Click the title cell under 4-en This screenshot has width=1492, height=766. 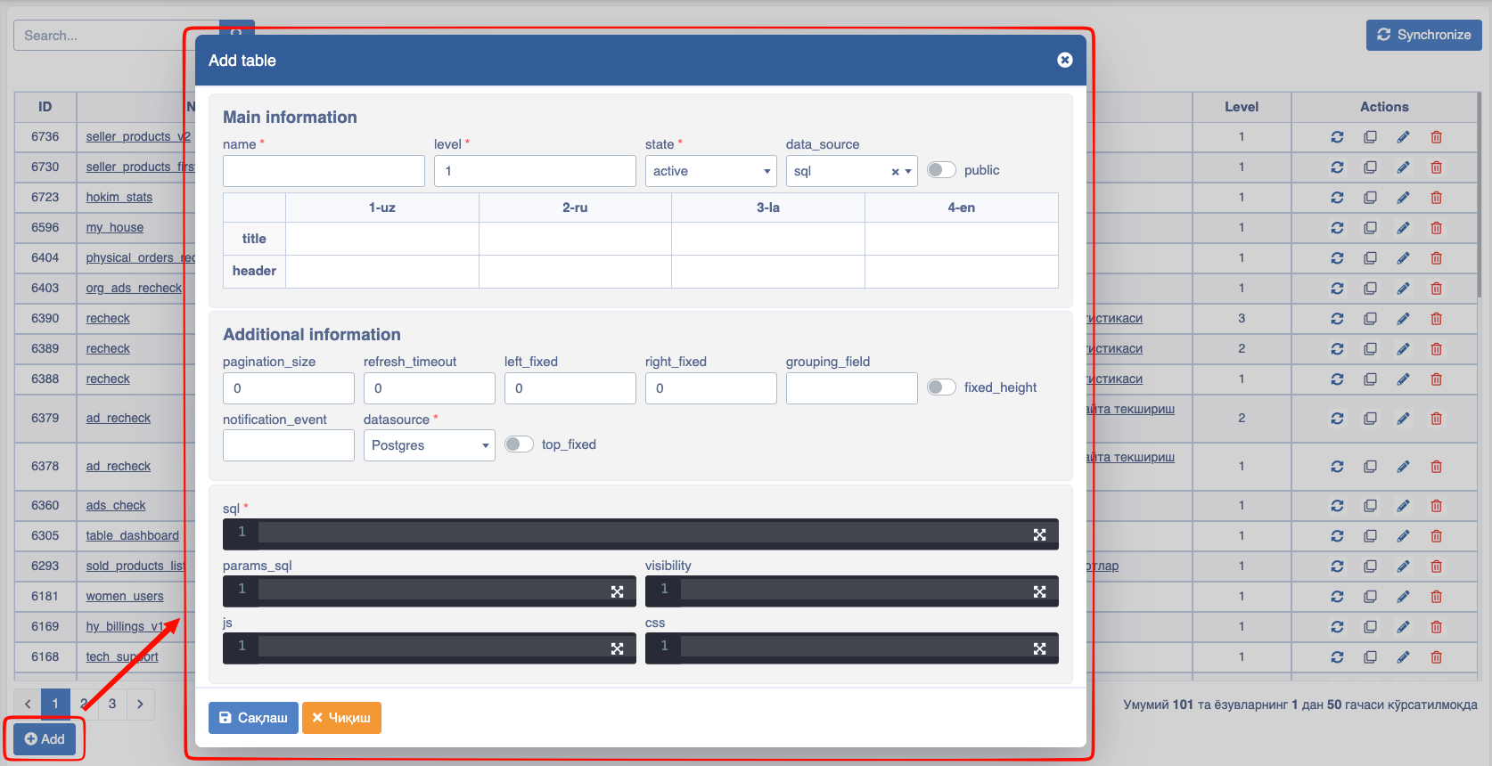click(x=962, y=239)
